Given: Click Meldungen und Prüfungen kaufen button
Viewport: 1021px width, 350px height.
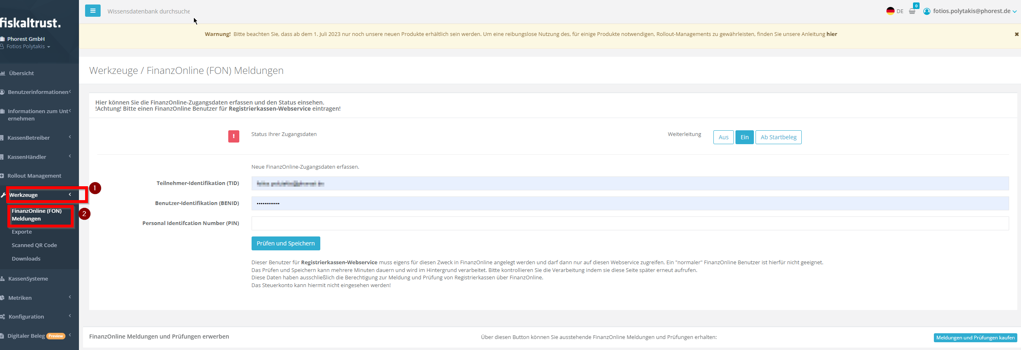Looking at the screenshot, I should pyautogui.click(x=975, y=338).
